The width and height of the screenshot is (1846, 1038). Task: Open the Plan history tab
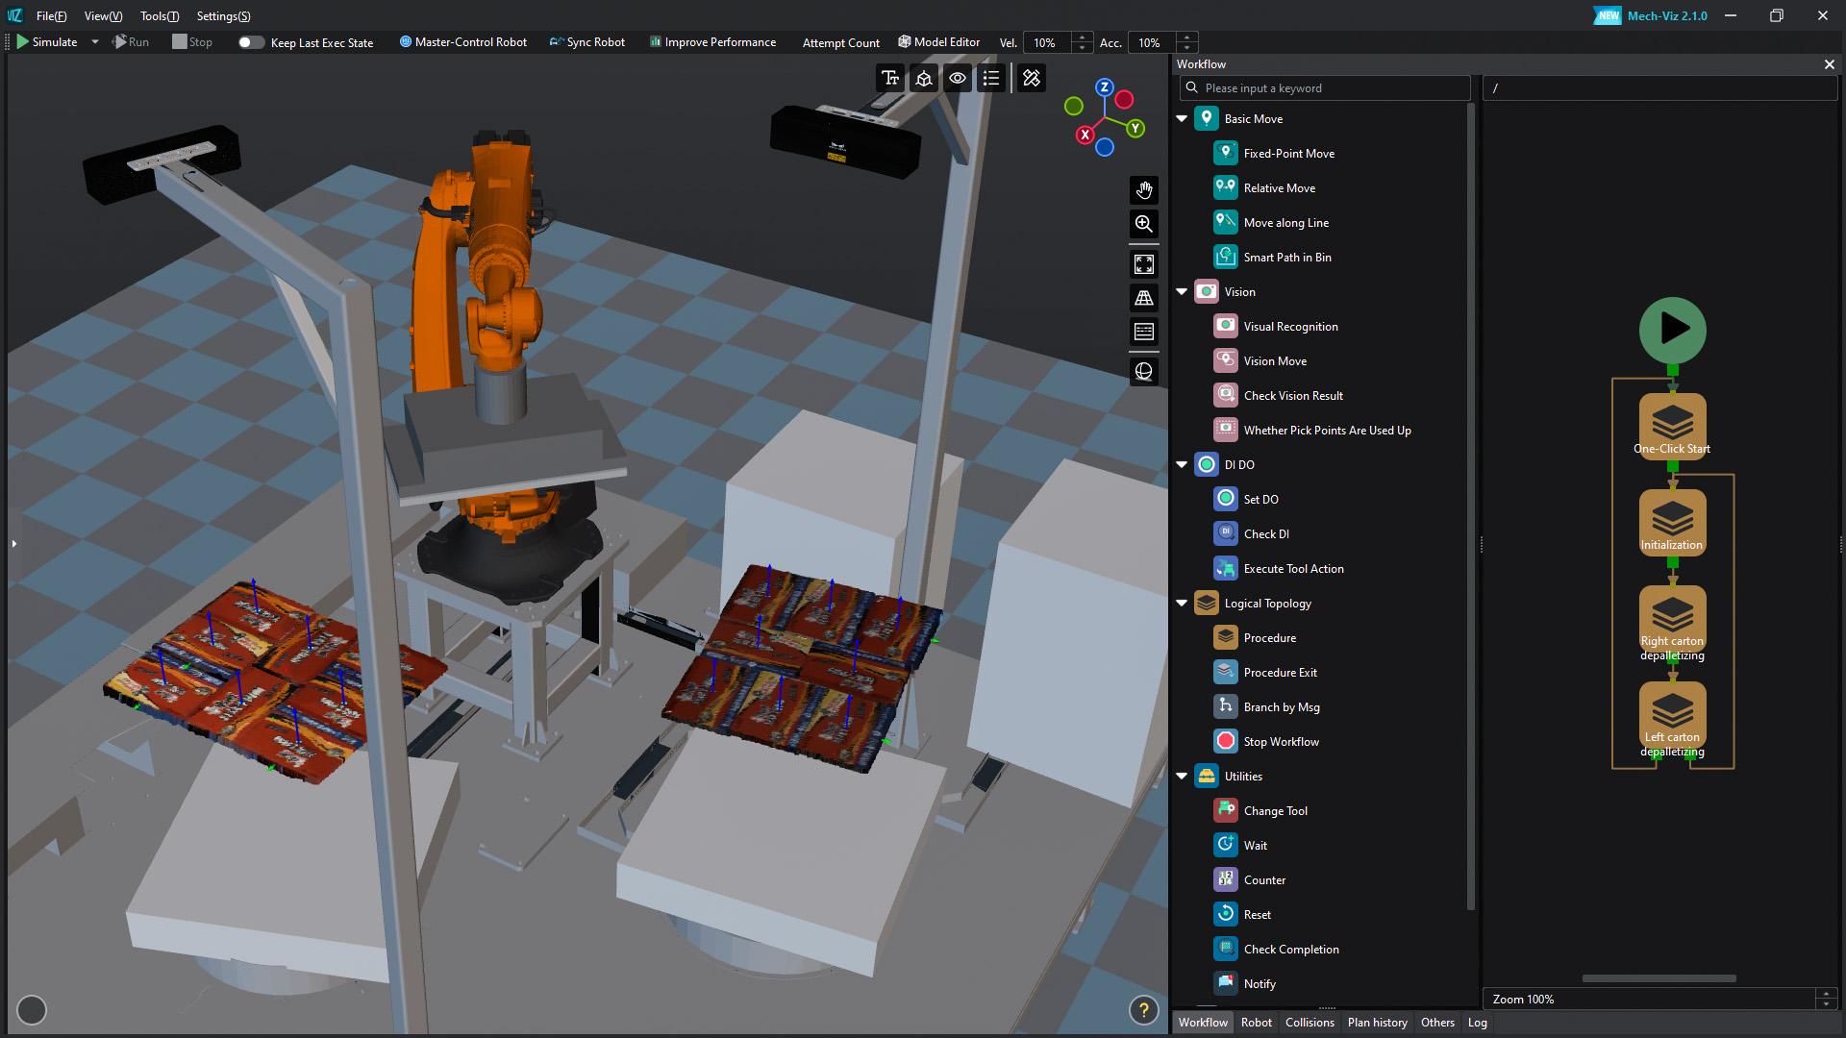coord(1377,1023)
